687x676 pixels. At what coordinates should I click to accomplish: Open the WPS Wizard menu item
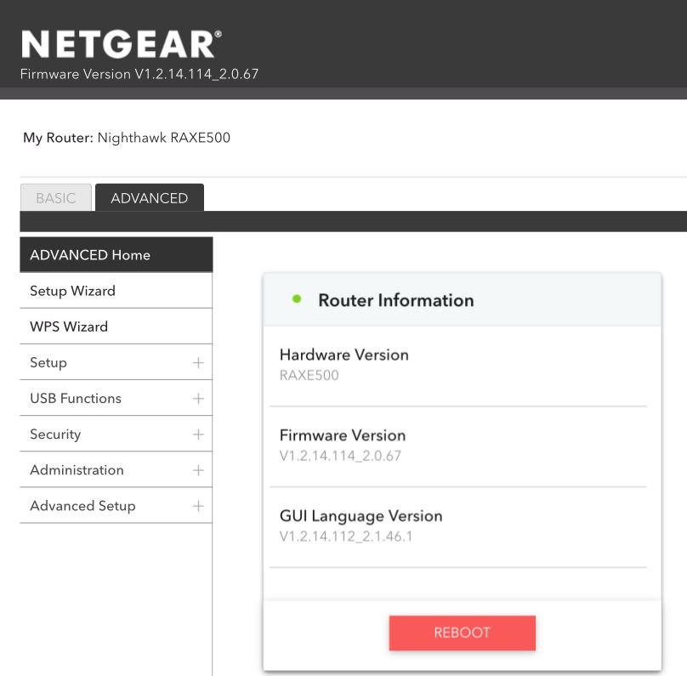point(116,327)
